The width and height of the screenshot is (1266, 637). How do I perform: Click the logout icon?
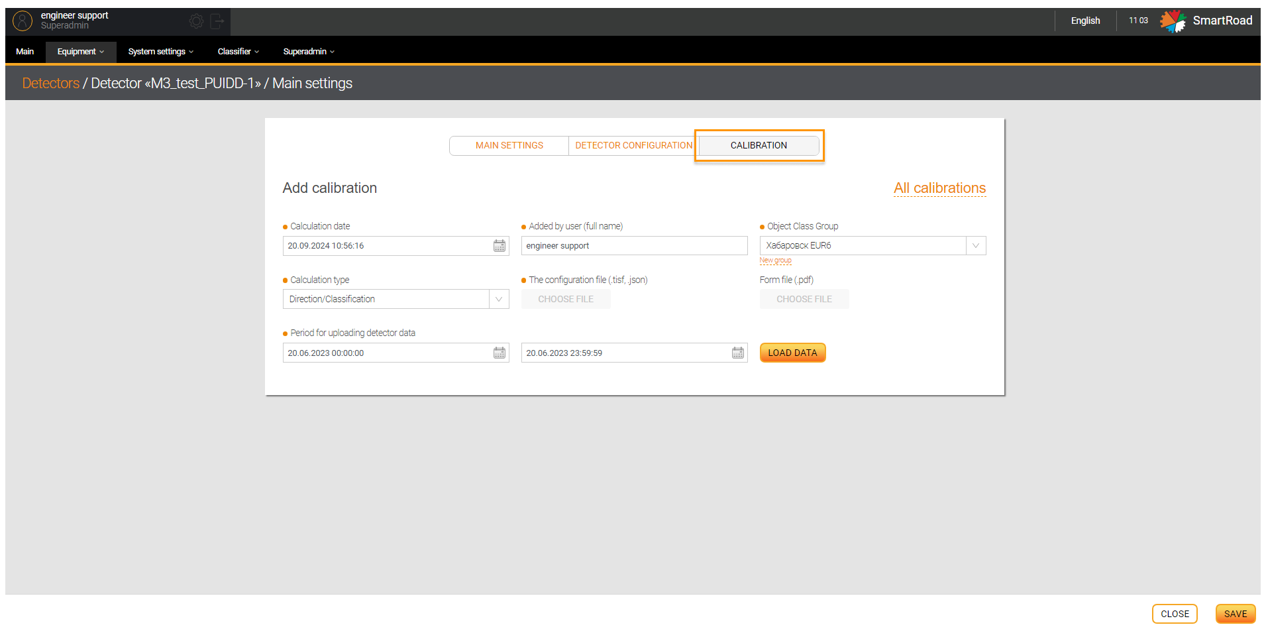(217, 21)
